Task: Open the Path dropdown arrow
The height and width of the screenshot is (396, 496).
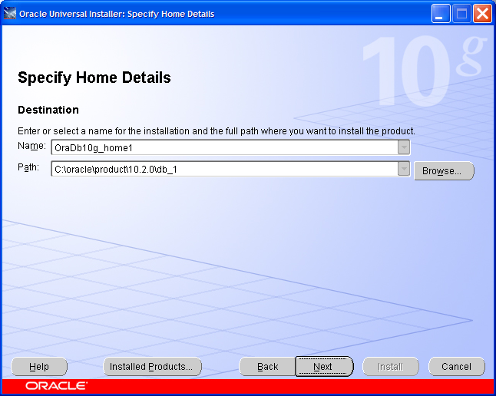Action: point(404,169)
